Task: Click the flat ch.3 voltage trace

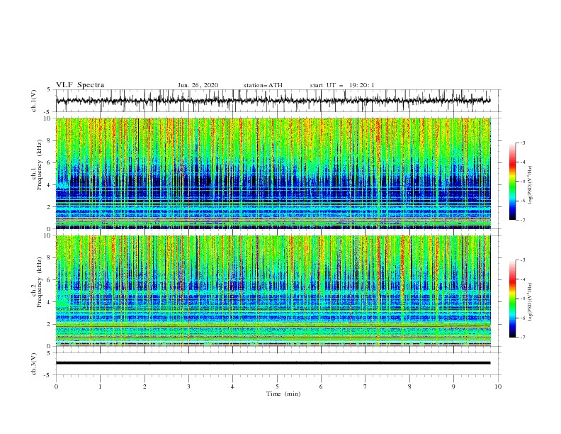Action: click(273, 363)
